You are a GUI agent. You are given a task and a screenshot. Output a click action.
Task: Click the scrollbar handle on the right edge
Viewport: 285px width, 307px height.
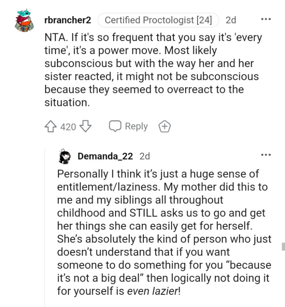pyautogui.click(x=283, y=246)
